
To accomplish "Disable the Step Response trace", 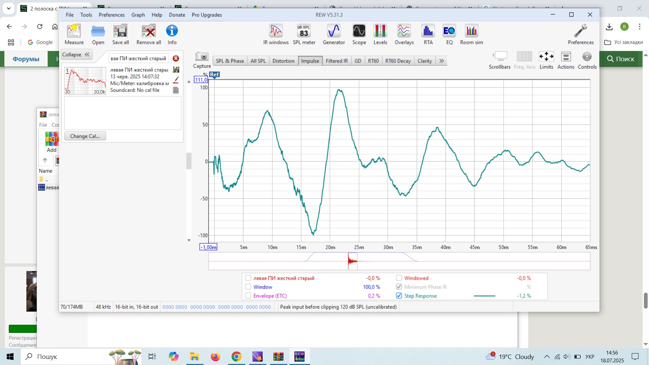I will 399,296.
